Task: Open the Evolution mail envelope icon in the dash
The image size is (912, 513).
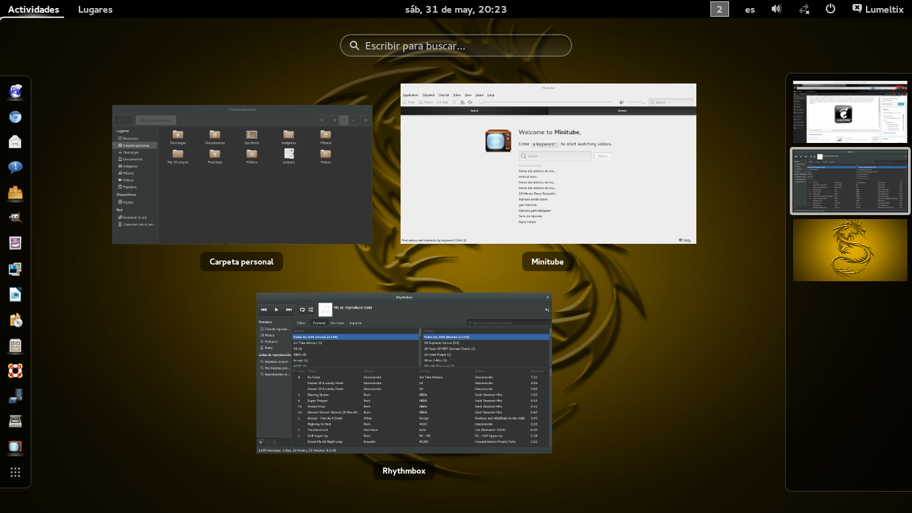Action: tap(15, 142)
